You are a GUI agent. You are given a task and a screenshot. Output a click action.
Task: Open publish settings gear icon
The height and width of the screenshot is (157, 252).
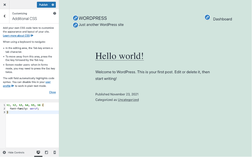tap(53, 5)
